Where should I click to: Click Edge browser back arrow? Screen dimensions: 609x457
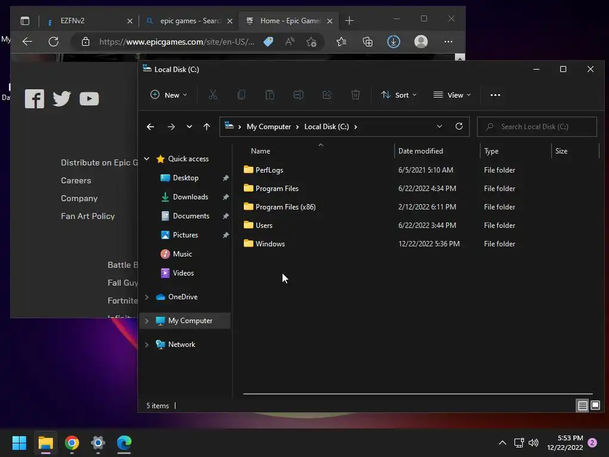pyautogui.click(x=27, y=42)
